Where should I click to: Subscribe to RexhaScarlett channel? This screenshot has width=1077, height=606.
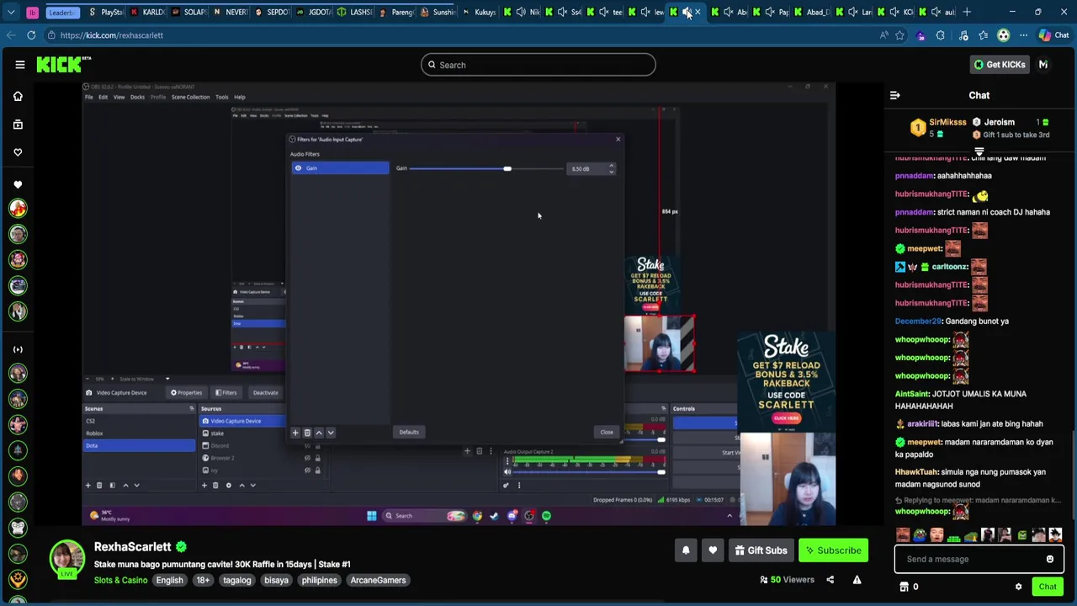click(x=833, y=550)
